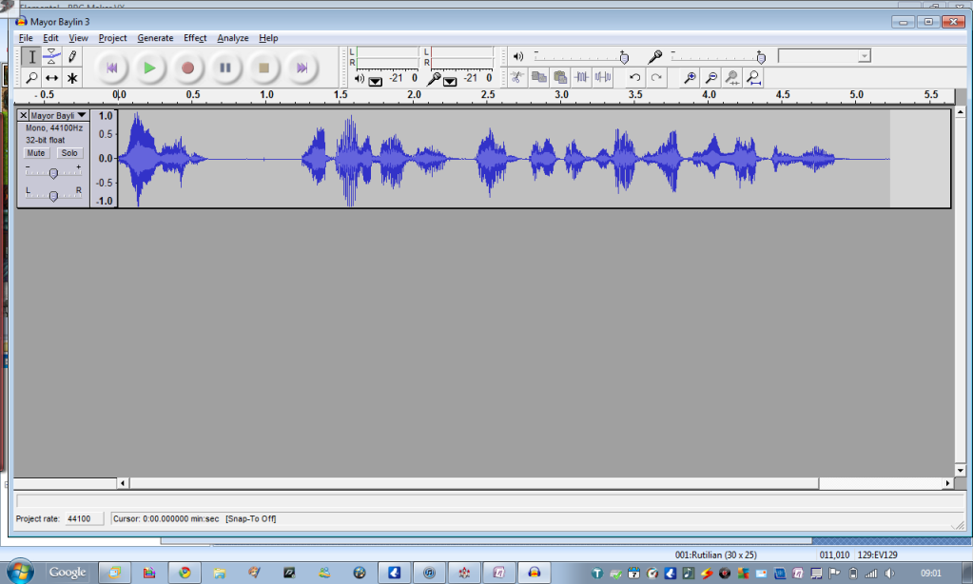973x584 pixels.
Task: Start recording with the Record button
Action: 187,68
